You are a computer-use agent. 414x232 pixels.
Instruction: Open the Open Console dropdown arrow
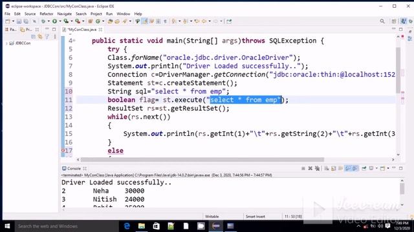pyautogui.click(x=388, y=168)
